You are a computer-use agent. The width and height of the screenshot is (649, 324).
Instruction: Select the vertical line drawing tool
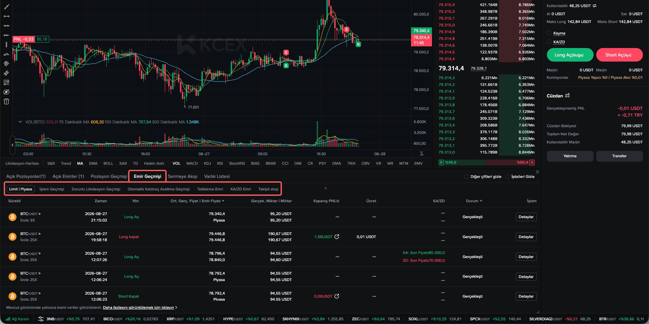pyautogui.click(x=6, y=45)
